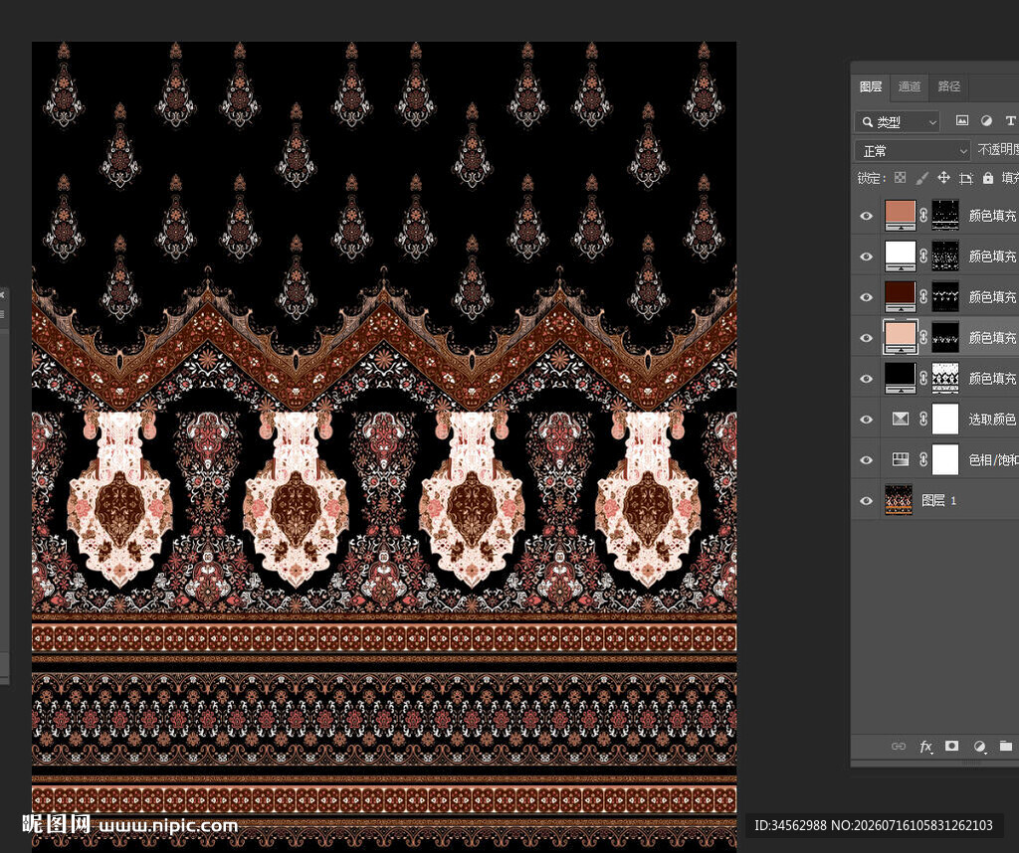Switch to the 通道 tab
1019x853 pixels.
tap(910, 86)
